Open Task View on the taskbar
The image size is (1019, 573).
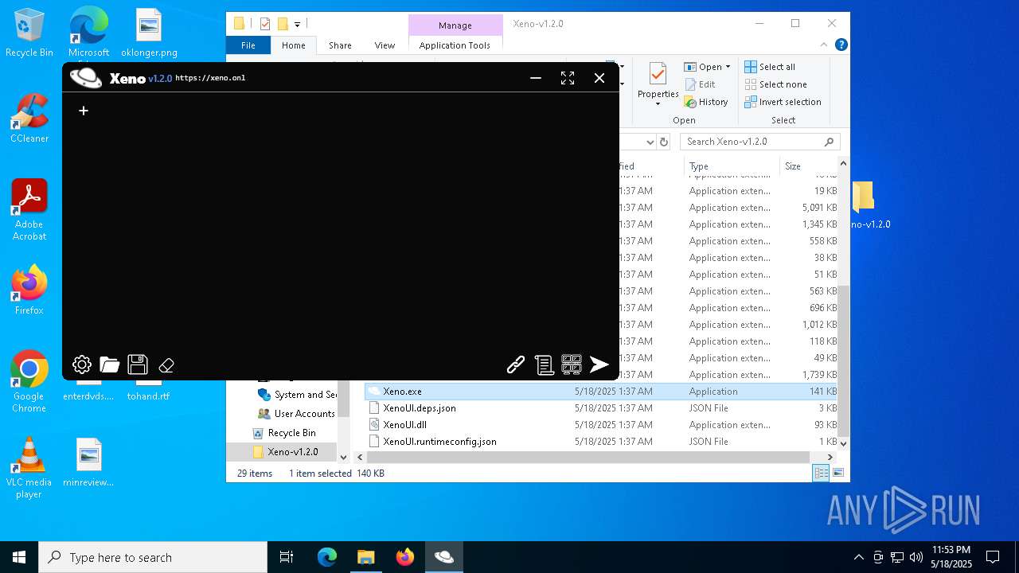287,557
